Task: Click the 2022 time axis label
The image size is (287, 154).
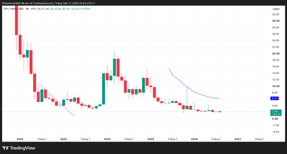Action: (x=20, y=139)
